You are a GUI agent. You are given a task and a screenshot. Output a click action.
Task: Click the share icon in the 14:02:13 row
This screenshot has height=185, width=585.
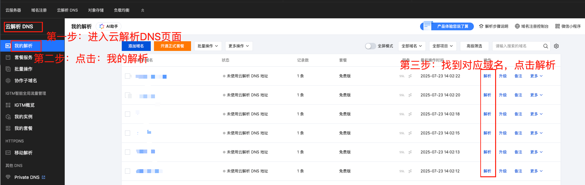tap(410, 152)
